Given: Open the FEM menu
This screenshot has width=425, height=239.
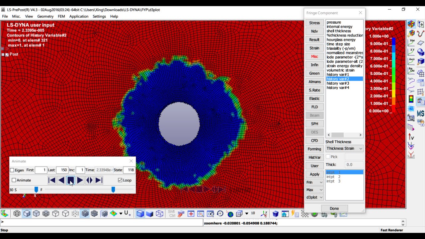Looking at the screenshot, I should [61, 16].
